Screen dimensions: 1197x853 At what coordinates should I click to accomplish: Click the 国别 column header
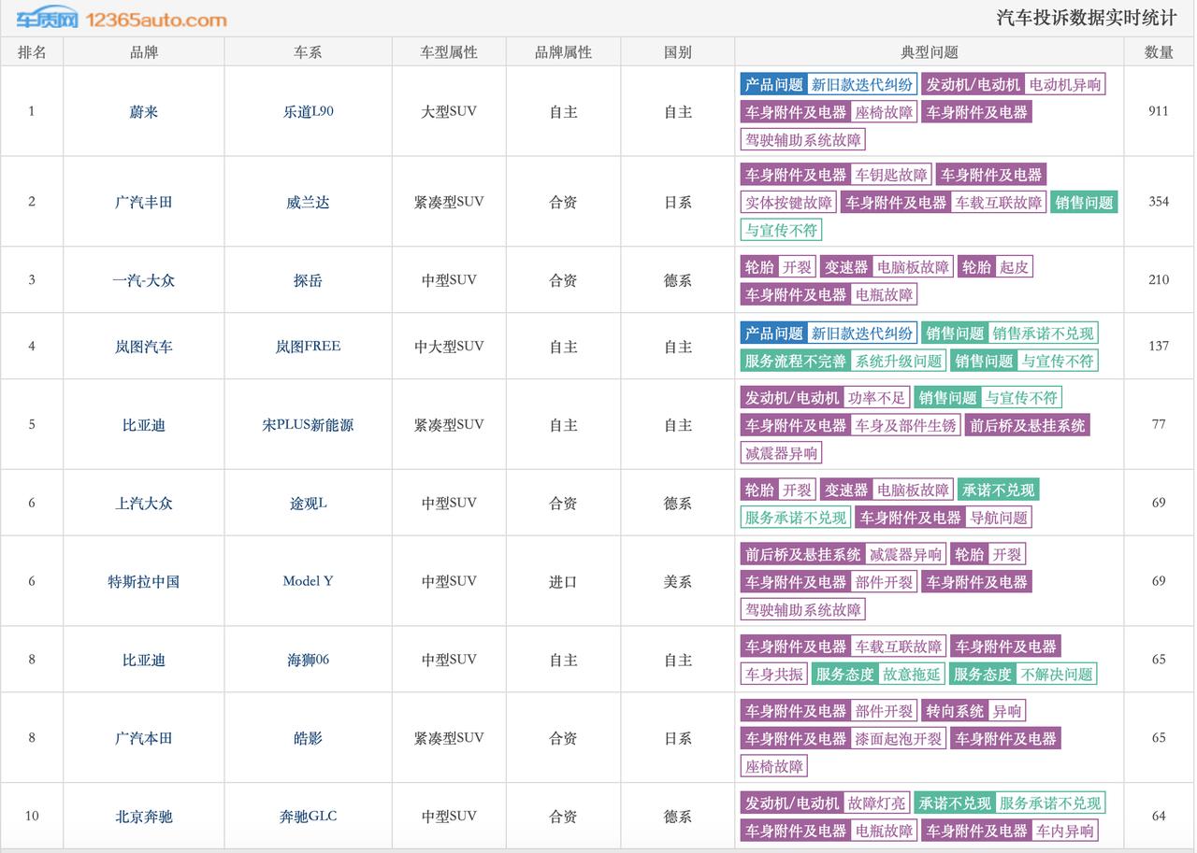[x=677, y=52]
